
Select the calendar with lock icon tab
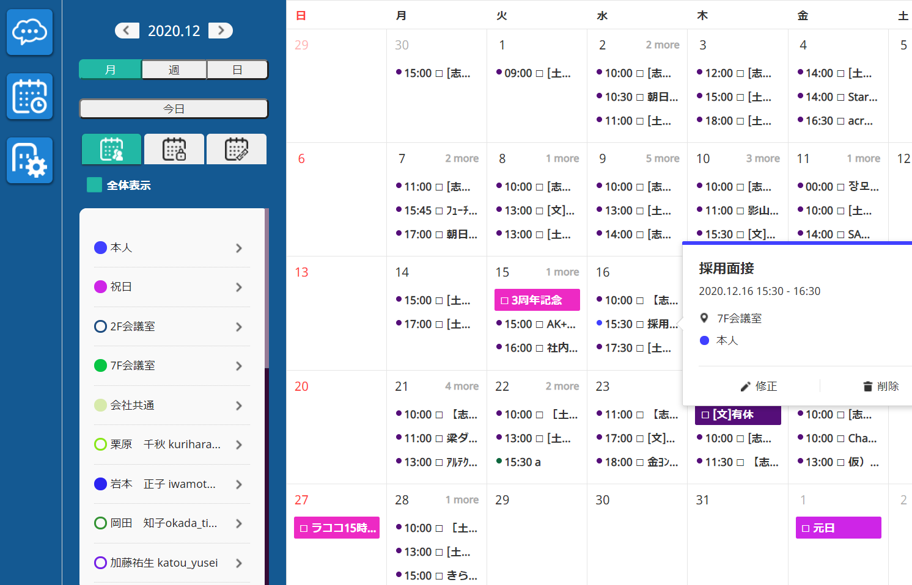click(174, 149)
